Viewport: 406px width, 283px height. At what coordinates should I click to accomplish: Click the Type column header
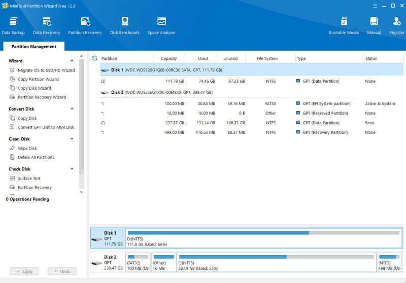click(329, 58)
